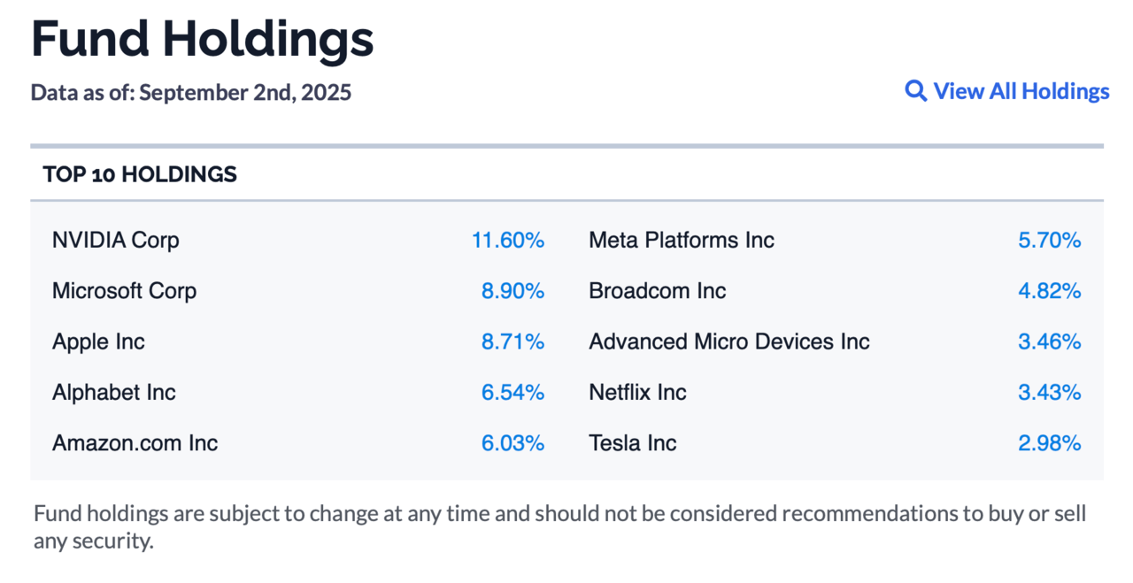Select the Apple Inc holding name
This screenshot has height=583, width=1133.
[x=98, y=341]
